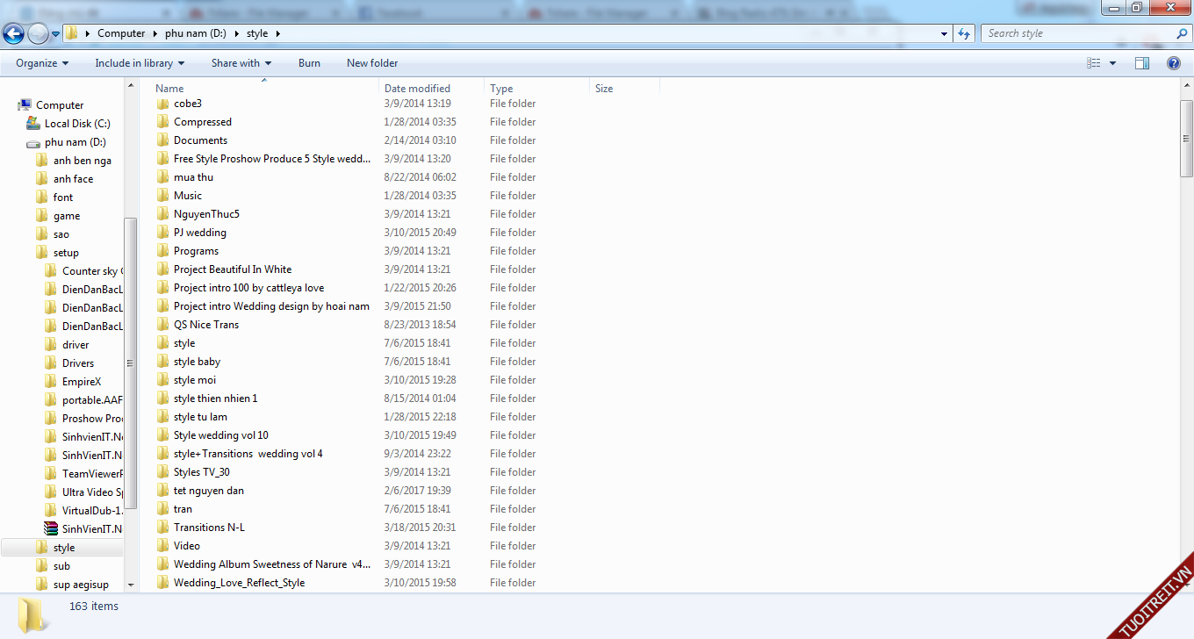Image resolution: width=1194 pixels, height=639 pixels.
Task: Click the Burn toolbar button
Action: pyautogui.click(x=309, y=63)
